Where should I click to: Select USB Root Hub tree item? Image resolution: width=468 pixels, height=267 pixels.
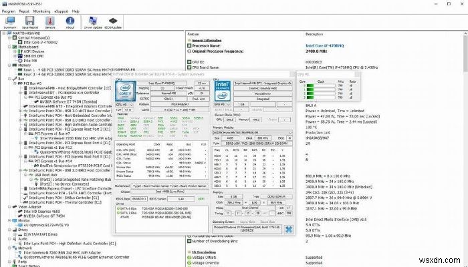click(x=45, y=175)
